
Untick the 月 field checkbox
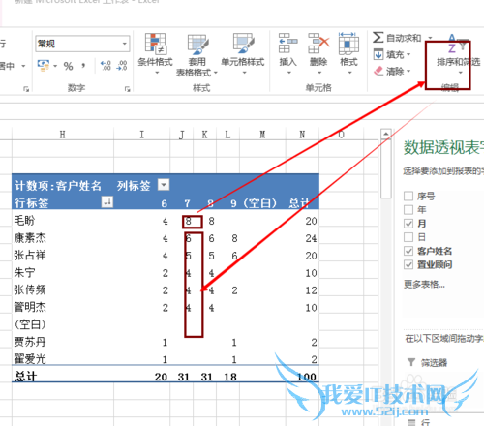[x=408, y=224]
